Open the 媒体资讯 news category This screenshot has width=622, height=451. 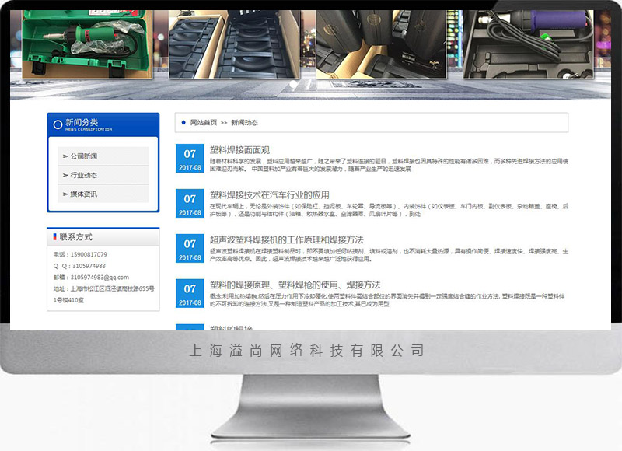(x=103, y=194)
